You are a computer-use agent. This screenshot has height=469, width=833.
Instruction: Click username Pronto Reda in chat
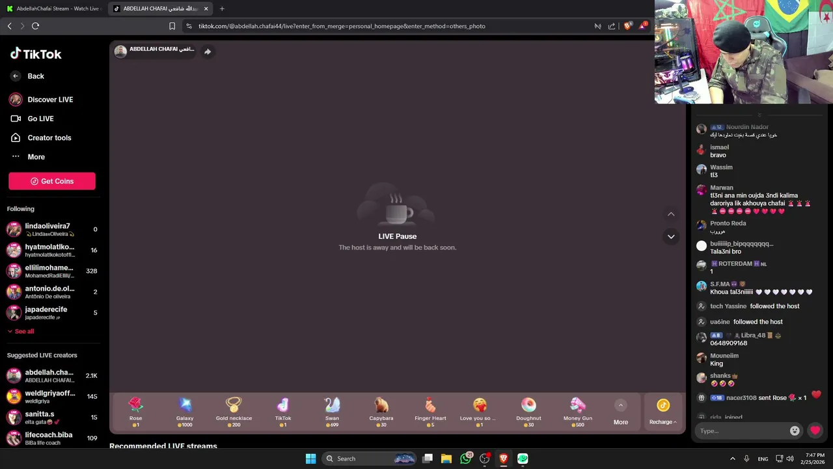(x=728, y=223)
